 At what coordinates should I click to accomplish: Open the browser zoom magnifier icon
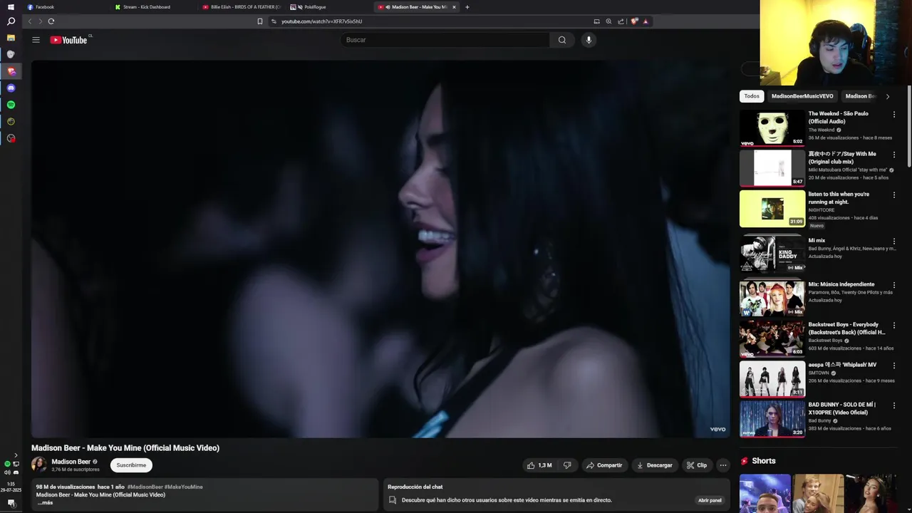[608, 21]
